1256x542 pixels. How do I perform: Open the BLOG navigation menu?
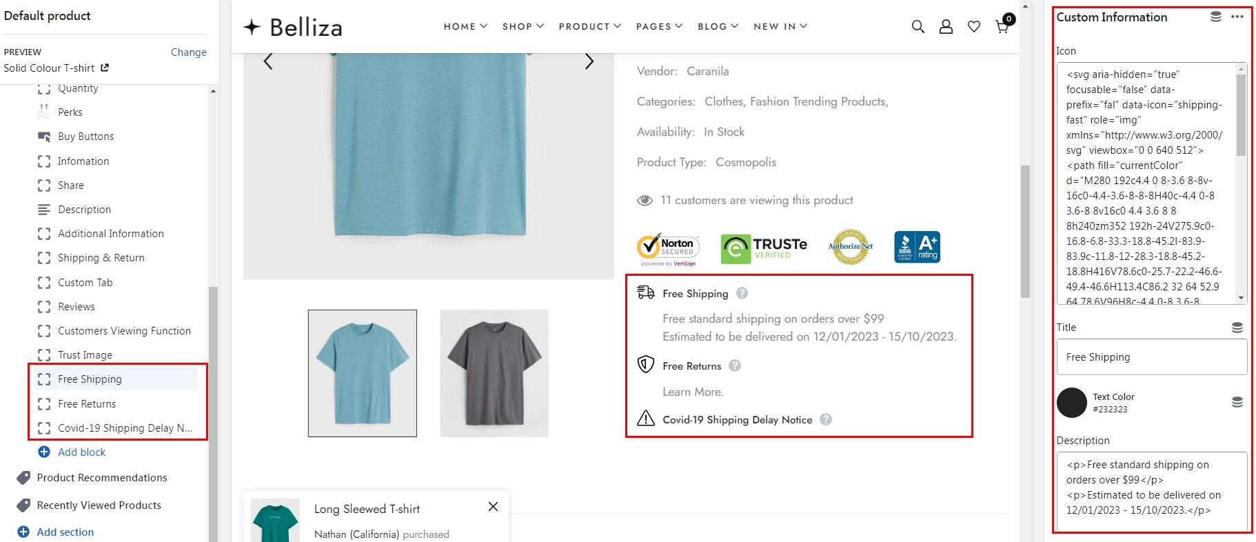[x=718, y=26]
